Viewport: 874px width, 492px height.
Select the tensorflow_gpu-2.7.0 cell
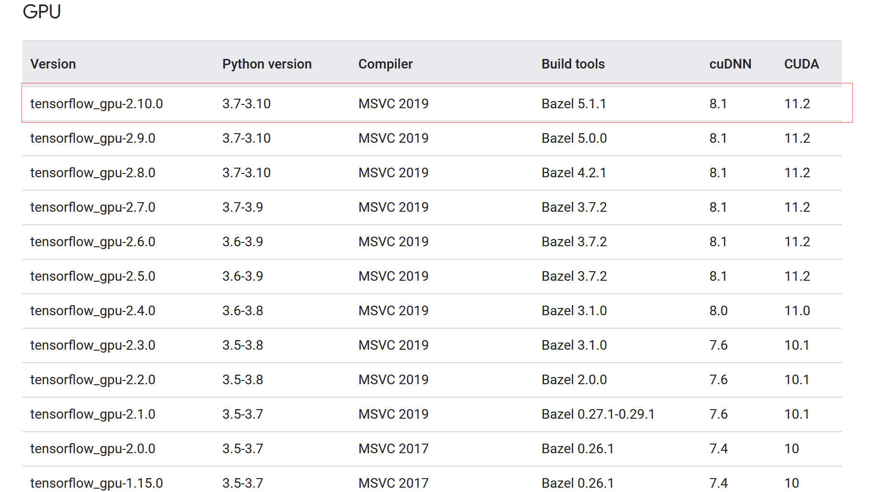tap(93, 207)
